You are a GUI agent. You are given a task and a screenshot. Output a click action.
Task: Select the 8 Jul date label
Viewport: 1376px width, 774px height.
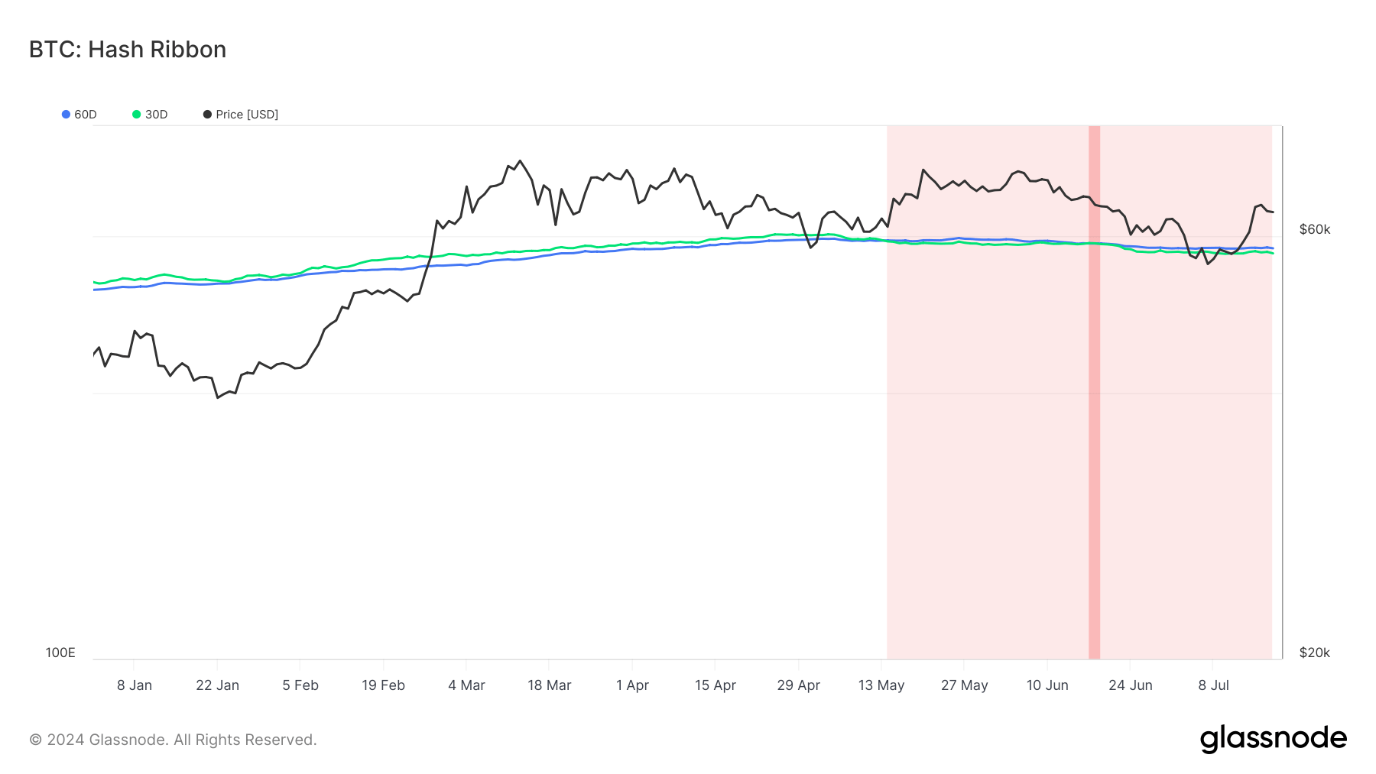click(1213, 685)
